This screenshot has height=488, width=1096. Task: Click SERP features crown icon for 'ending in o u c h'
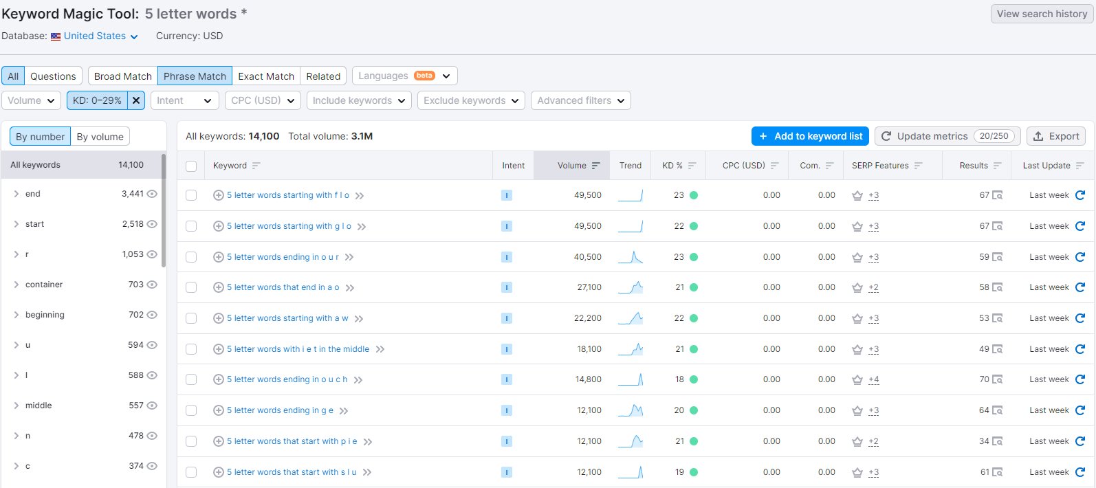pos(857,379)
